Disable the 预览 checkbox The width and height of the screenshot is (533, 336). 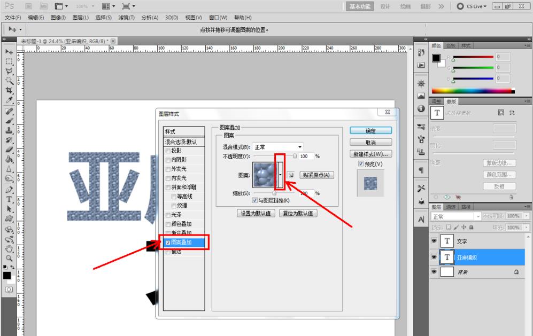[360, 162]
